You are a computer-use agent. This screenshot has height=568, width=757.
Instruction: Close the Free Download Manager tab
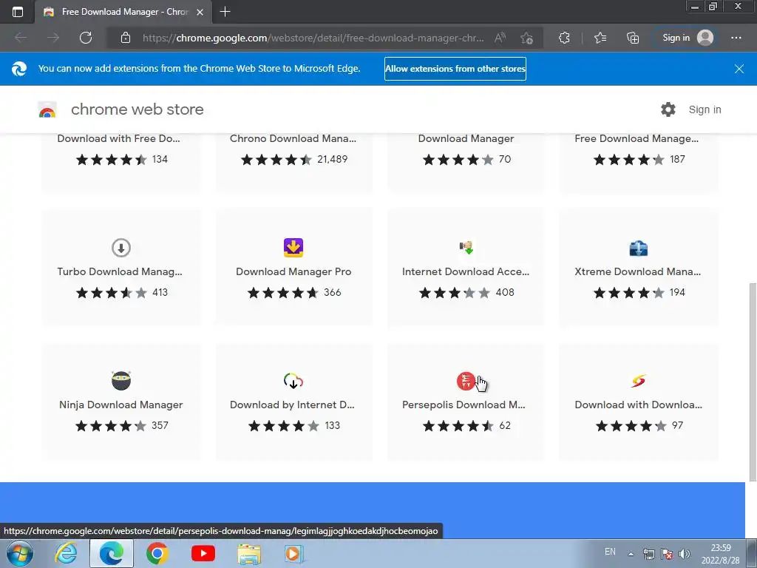[x=200, y=12]
